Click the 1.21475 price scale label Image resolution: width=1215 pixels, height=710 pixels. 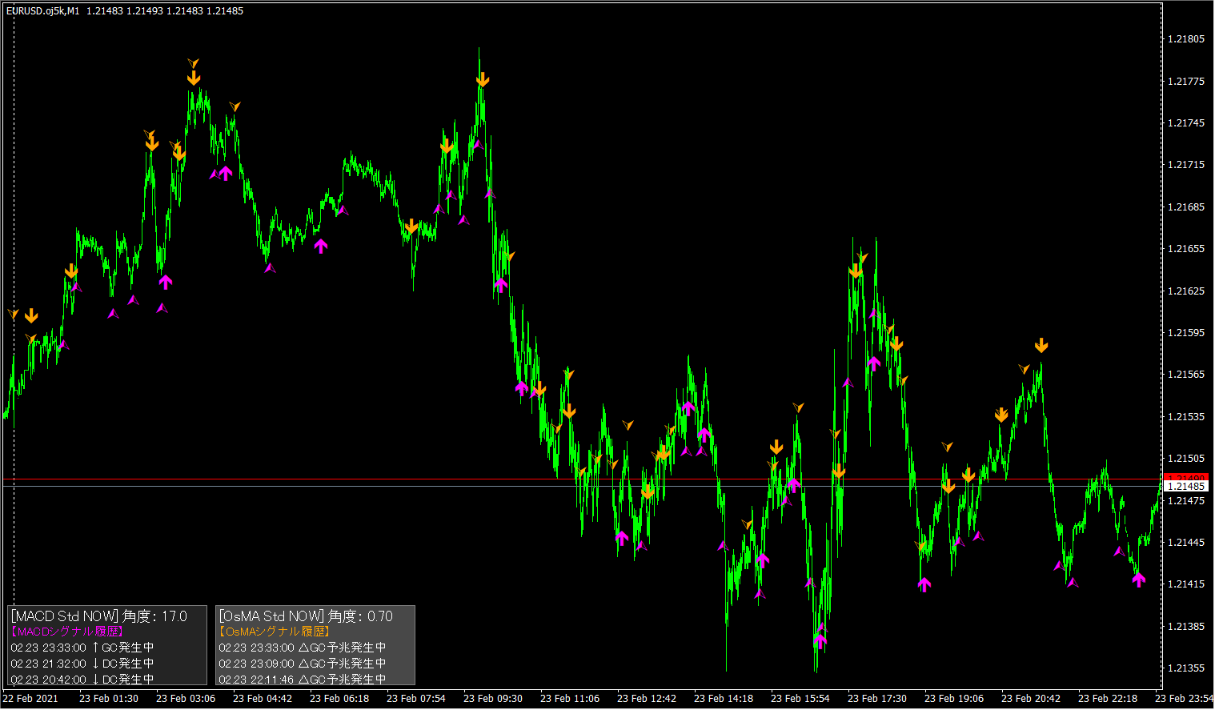[1186, 501]
